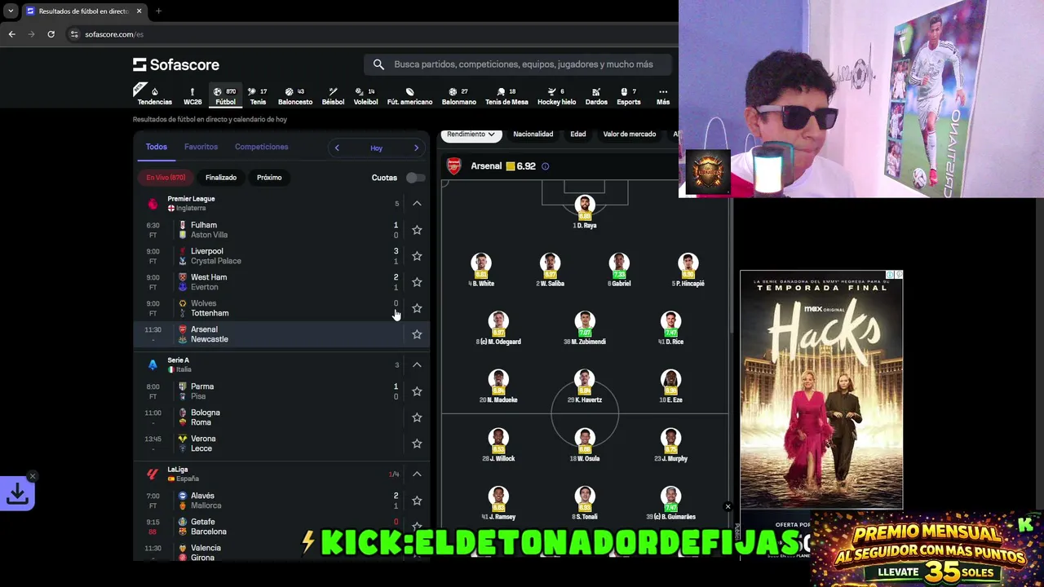Switch to the Todos tab

tap(157, 147)
